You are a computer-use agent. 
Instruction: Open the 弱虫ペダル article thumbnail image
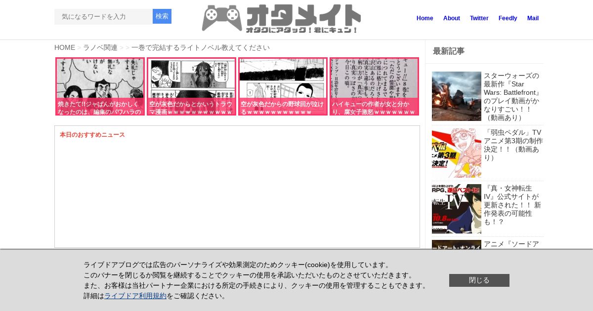click(x=457, y=153)
